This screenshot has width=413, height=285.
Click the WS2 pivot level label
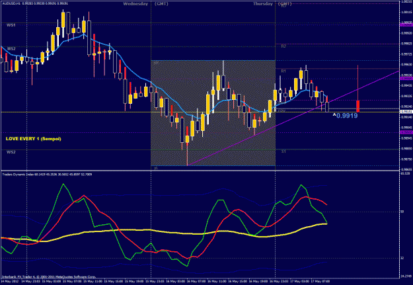point(11,152)
